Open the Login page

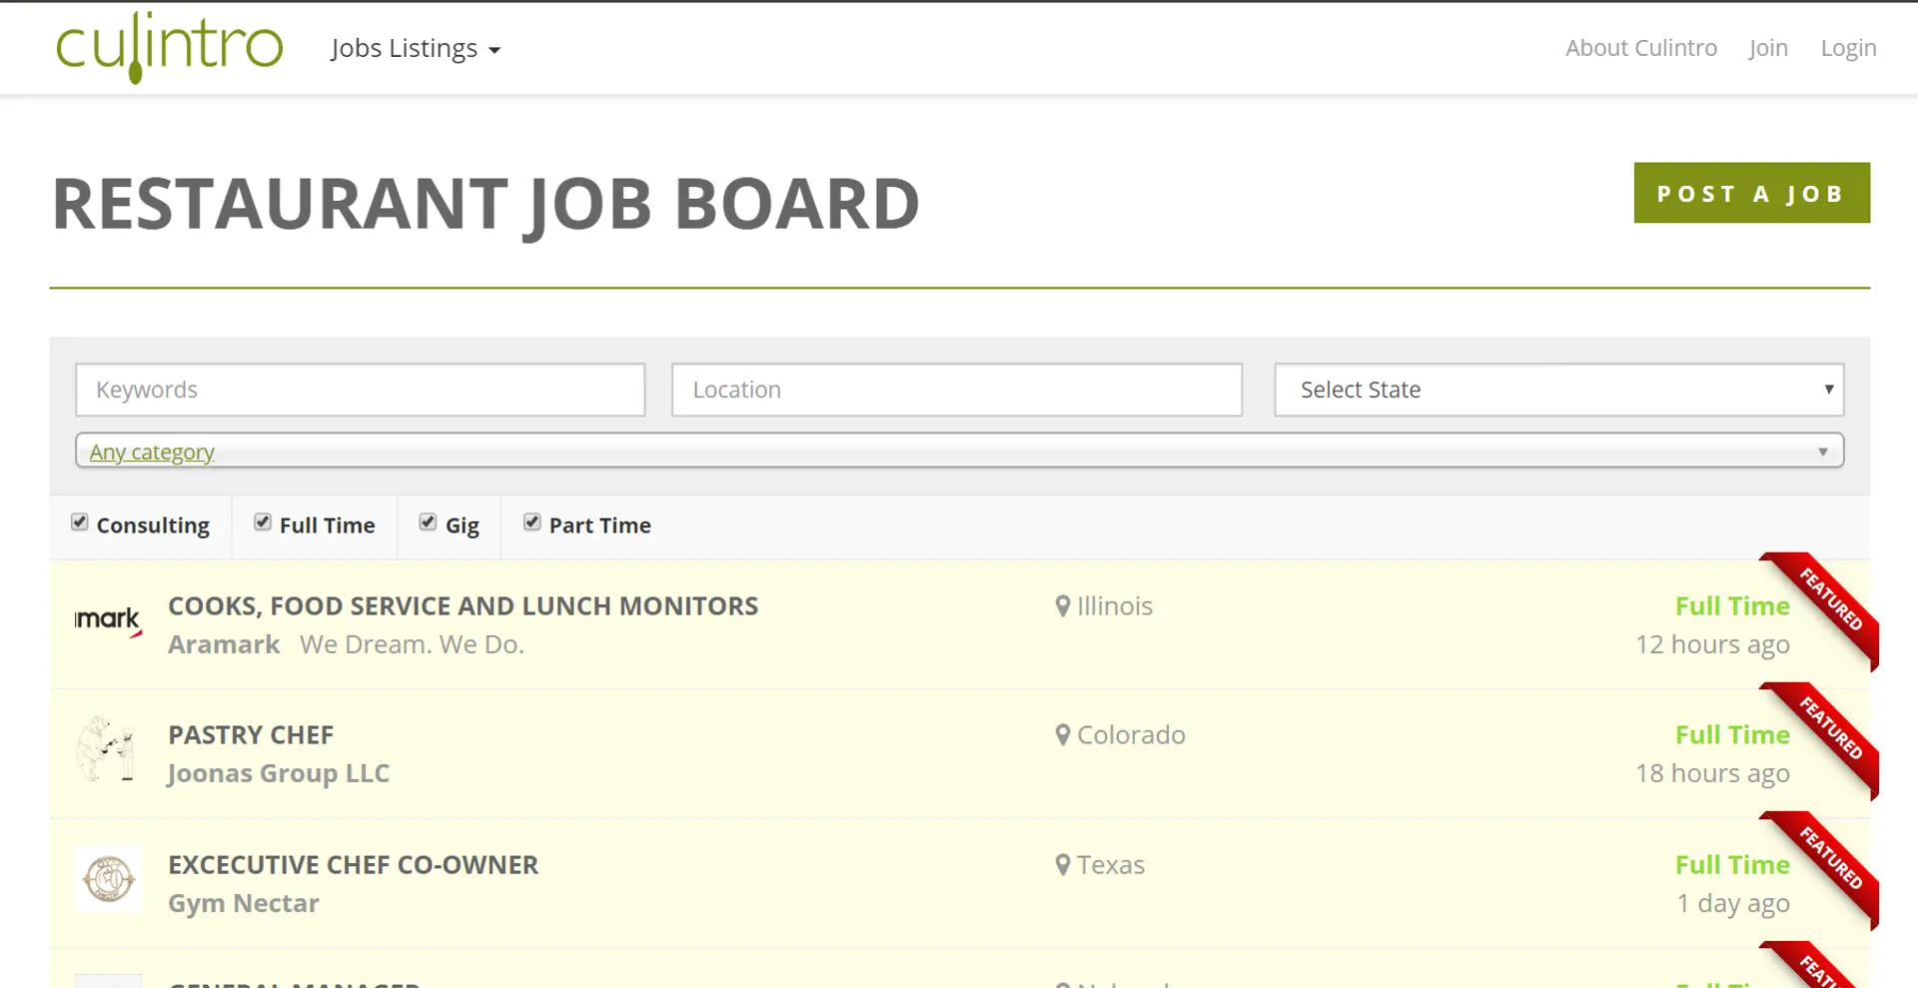click(1847, 48)
